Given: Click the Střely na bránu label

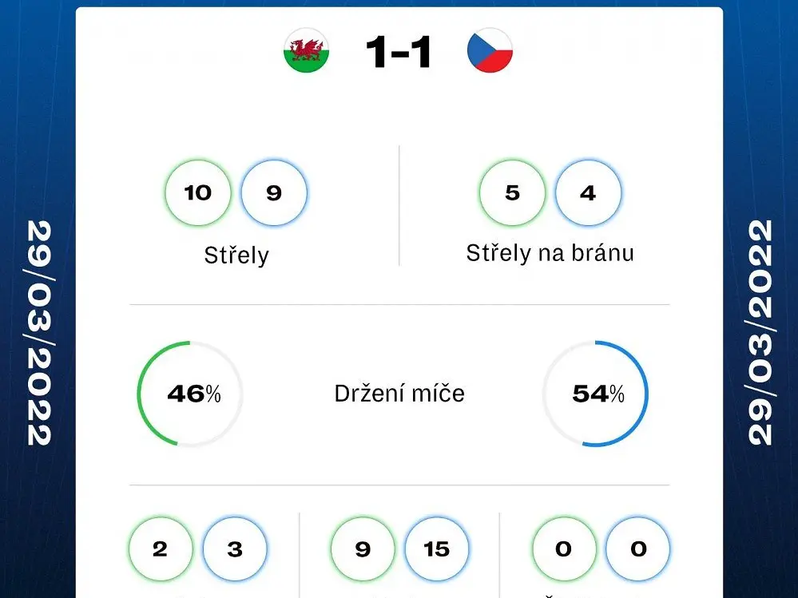Looking at the screenshot, I should [550, 253].
